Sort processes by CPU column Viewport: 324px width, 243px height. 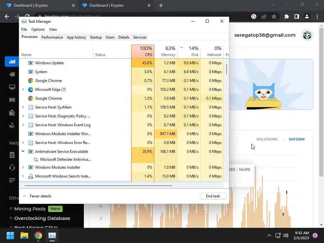(x=143, y=51)
